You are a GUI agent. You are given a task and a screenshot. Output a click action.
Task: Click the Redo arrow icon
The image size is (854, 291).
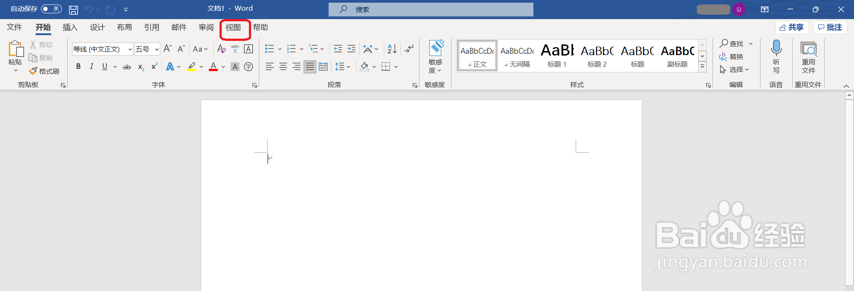pos(110,9)
